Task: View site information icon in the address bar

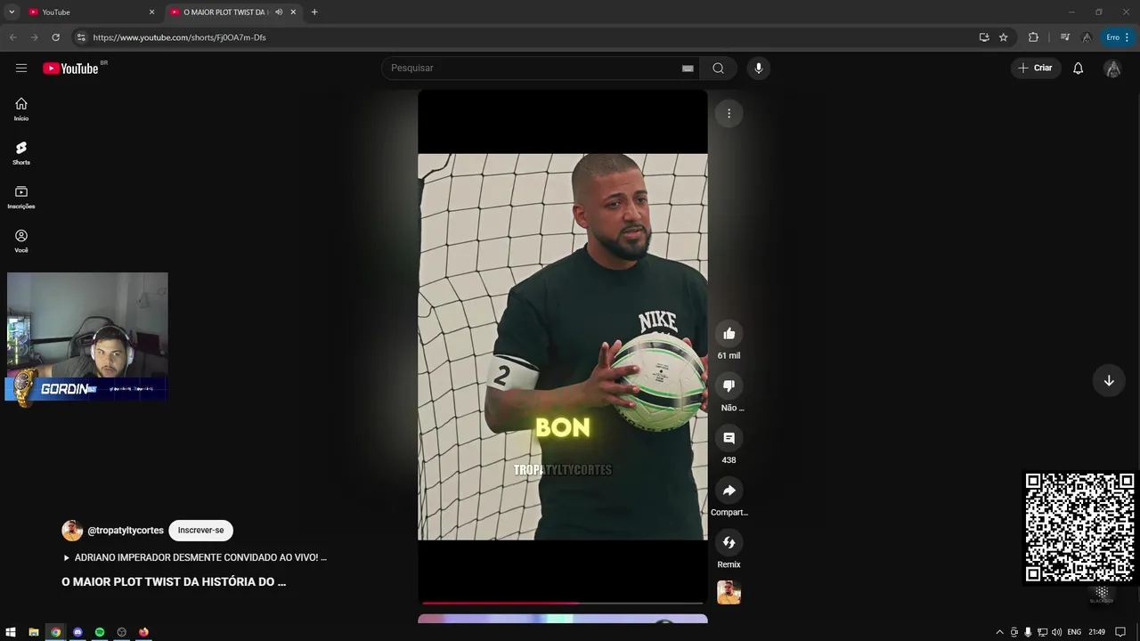Action: (80, 37)
